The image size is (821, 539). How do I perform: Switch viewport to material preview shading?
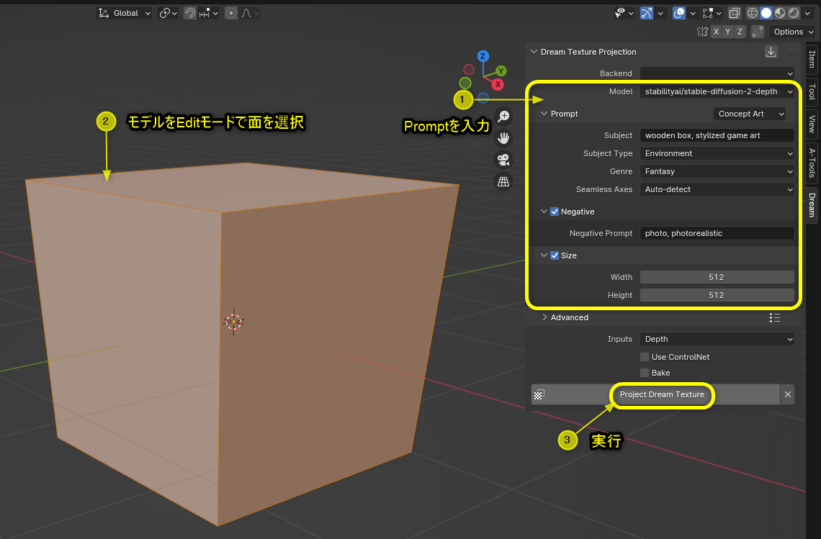(x=780, y=12)
